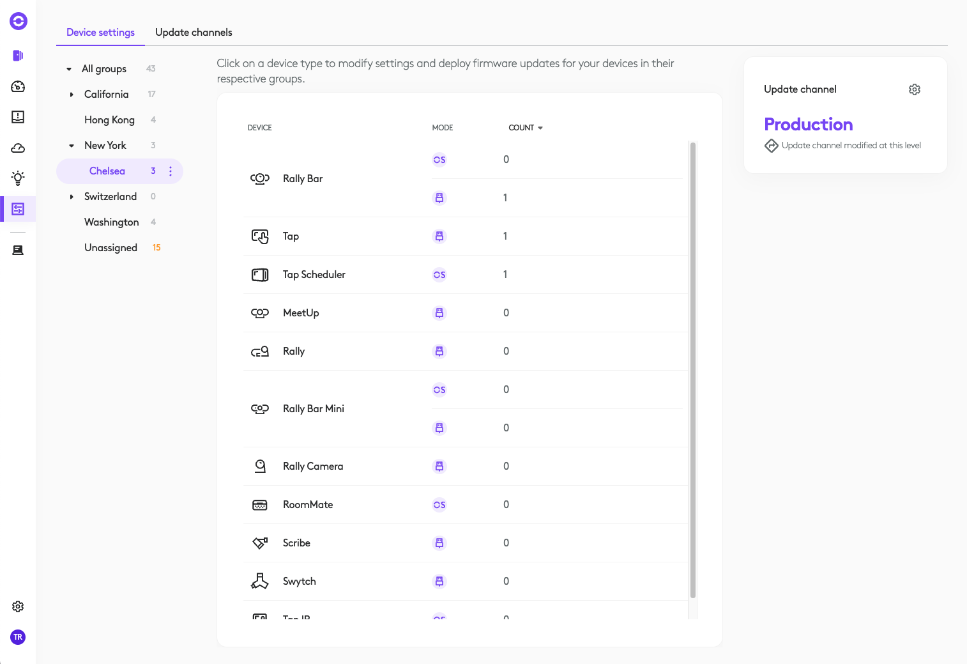The height and width of the screenshot is (664, 967).
Task: Click the Scribe device name
Action: click(296, 543)
